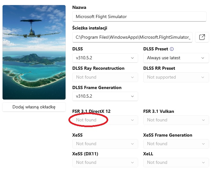
Task: Click the DLSS Ray Reconstruction dropdown
Action: [x=105, y=77]
